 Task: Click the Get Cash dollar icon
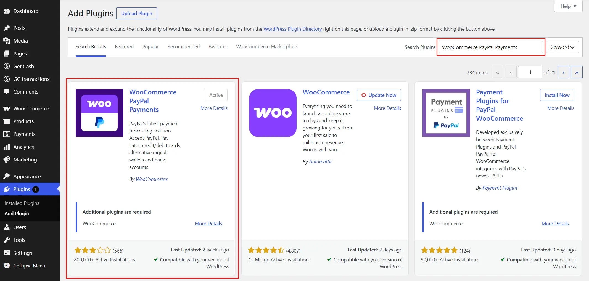7,66
